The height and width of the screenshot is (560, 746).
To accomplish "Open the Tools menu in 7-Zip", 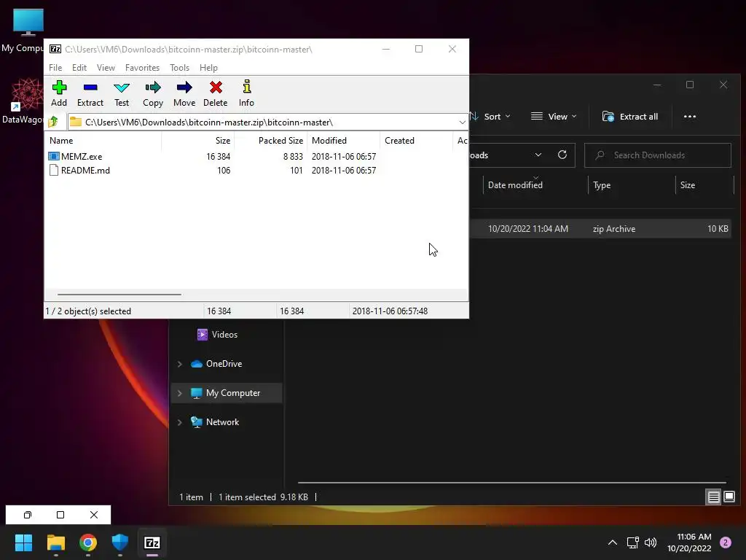I will [179, 68].
